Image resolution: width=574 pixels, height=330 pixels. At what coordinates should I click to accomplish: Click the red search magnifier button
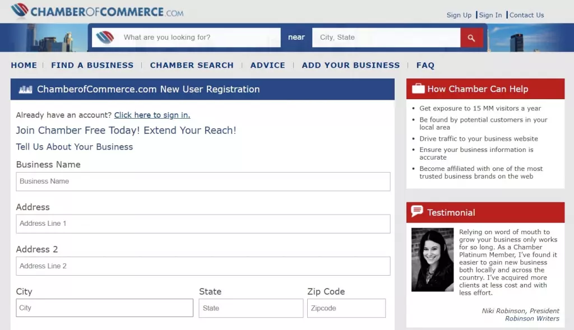471,38
